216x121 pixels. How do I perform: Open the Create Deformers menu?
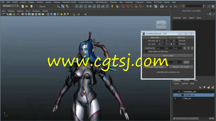(x=86, y=2)
